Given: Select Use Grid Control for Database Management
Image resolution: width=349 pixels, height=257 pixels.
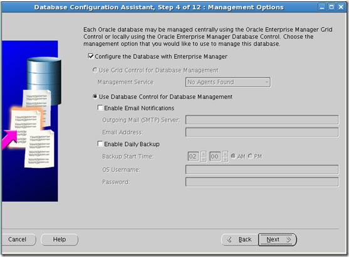Looking at the screenshot, I should 95,70.
